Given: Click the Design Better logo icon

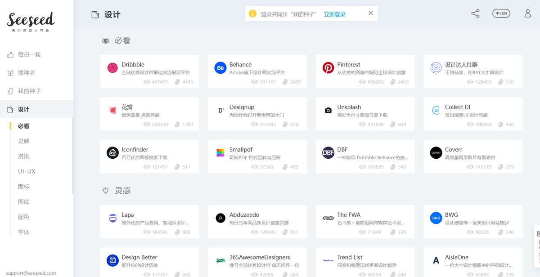Looking at the screenshot, I should (112, 260).
